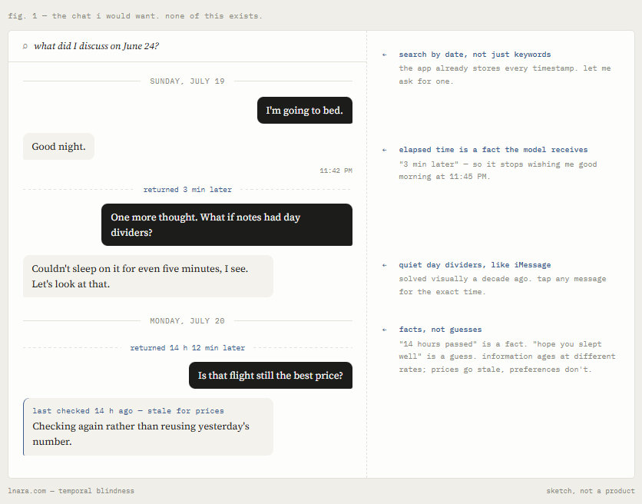Click the "Good night." reply bubble
642x504 pixels.
point(58,146)
